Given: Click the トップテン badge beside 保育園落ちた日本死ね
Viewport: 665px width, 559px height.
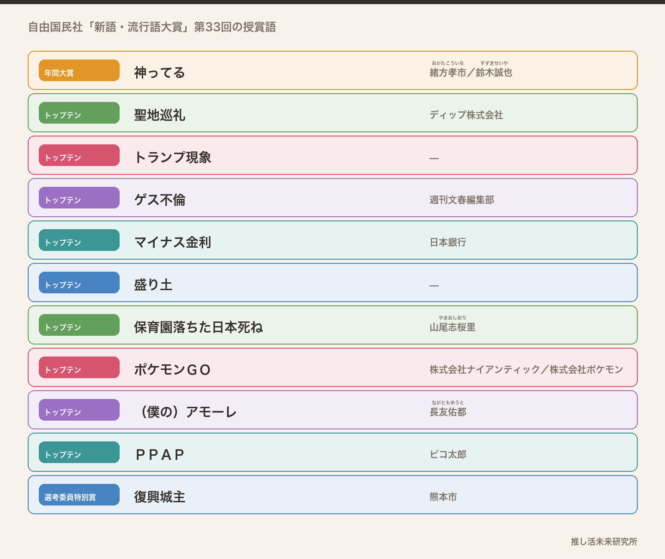Looking at the screenshot, I should point(79,325).
